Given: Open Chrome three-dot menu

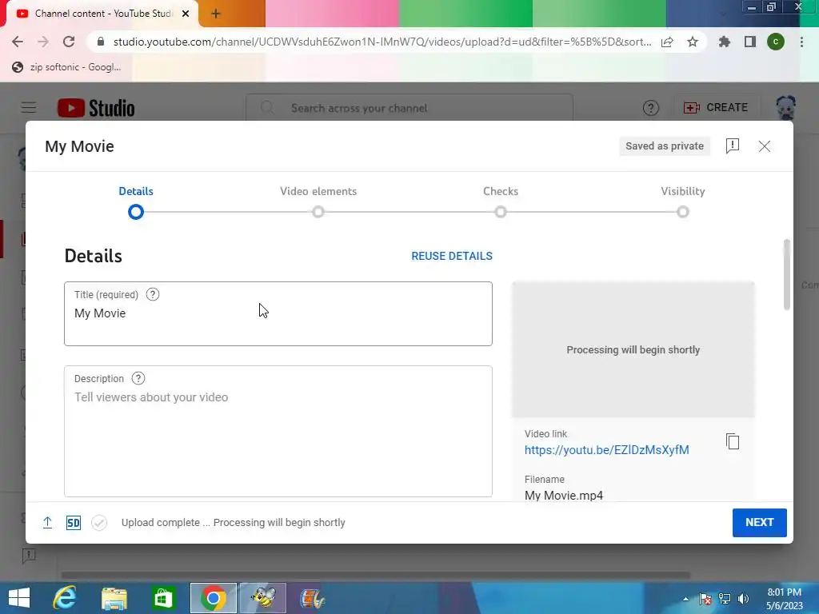Looking at the screenshot, I should tap(801, 42).
